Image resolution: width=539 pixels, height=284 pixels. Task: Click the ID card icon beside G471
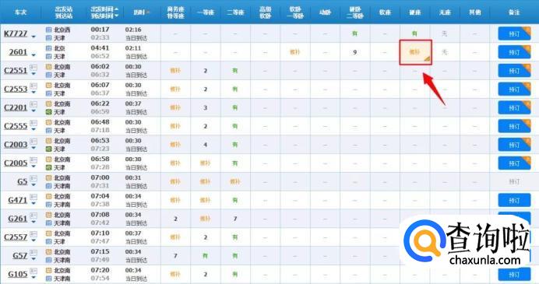point(33,197)
